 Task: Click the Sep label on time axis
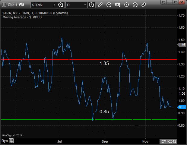pos(105,141)
